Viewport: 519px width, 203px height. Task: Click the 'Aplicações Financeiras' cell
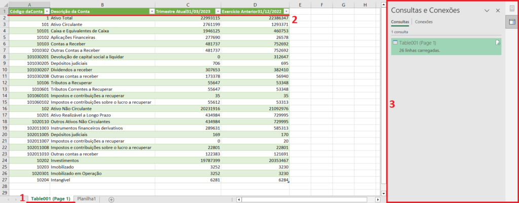click(x=102, y=37)
